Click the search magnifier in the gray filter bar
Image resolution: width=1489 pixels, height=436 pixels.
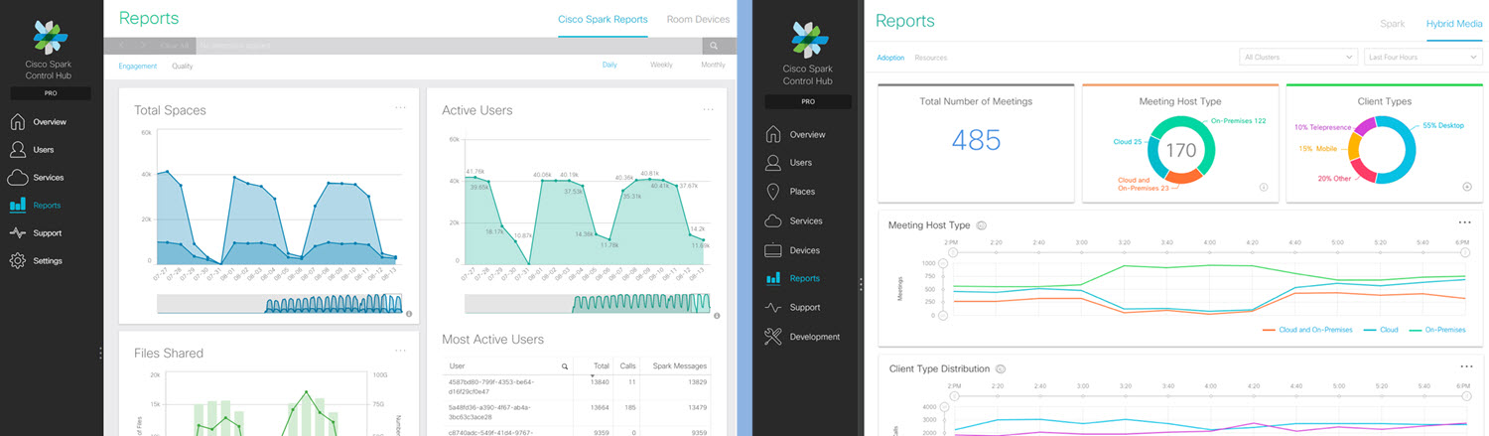coord(714,46)
